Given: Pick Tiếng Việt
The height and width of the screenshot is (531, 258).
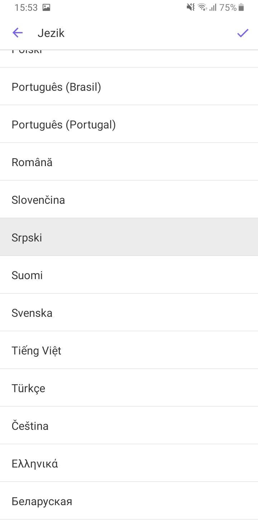Looking at the screenshot, I should 129,350.
